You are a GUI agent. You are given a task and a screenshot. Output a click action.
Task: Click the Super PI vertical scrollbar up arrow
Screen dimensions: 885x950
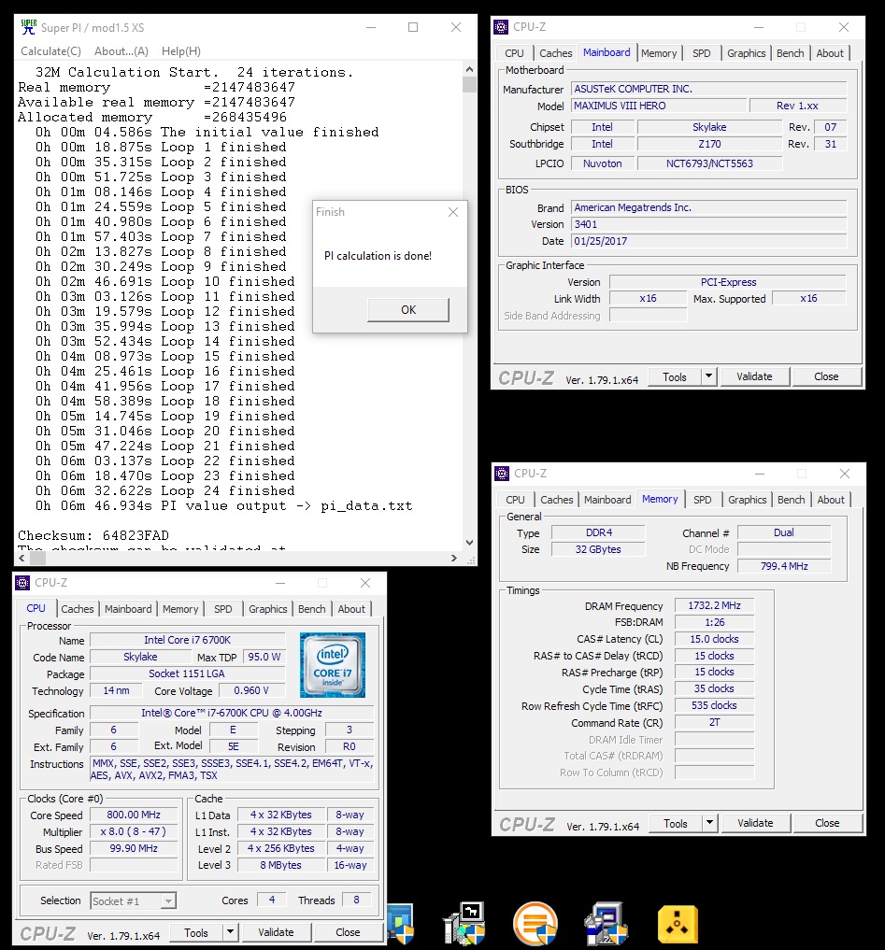click(470, 68)
